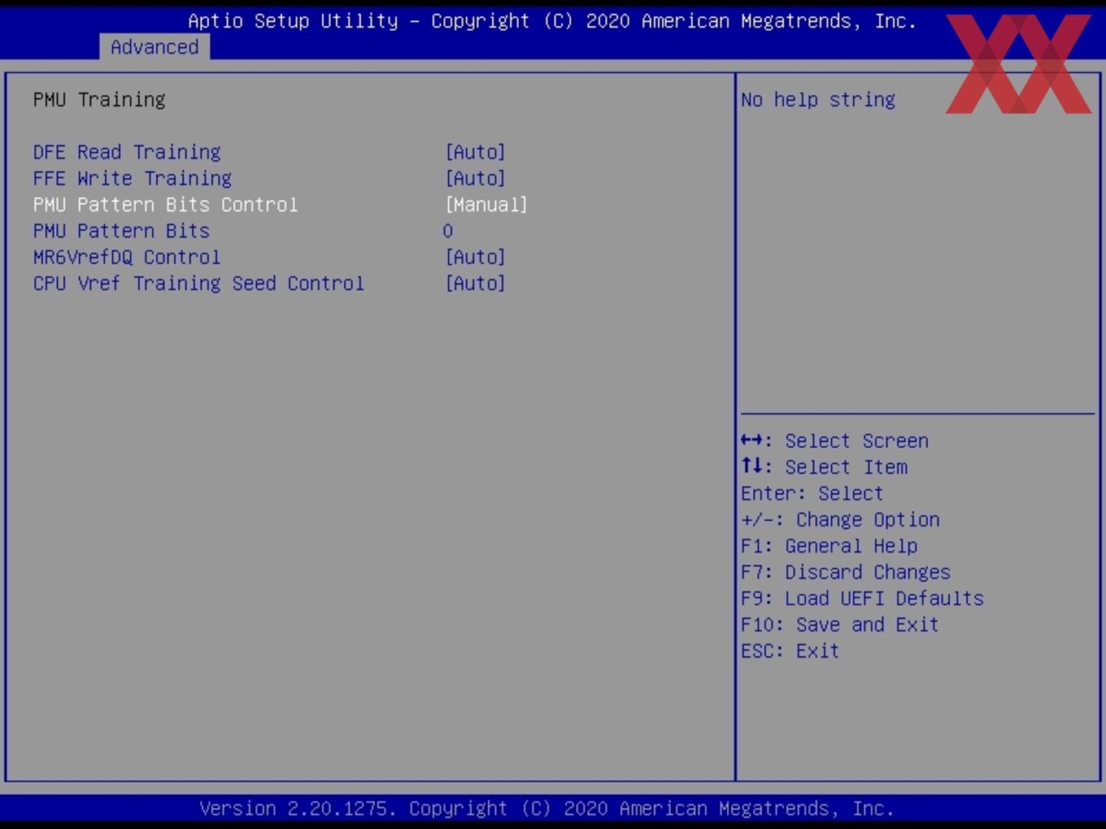Click the 'No help string' help text
1106x829 pixels.
click(x=818, y=99)
